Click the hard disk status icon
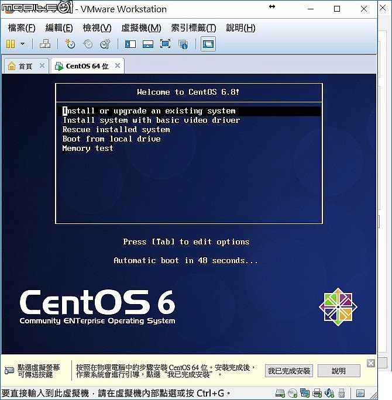The image size is (392, 400). 280,393
